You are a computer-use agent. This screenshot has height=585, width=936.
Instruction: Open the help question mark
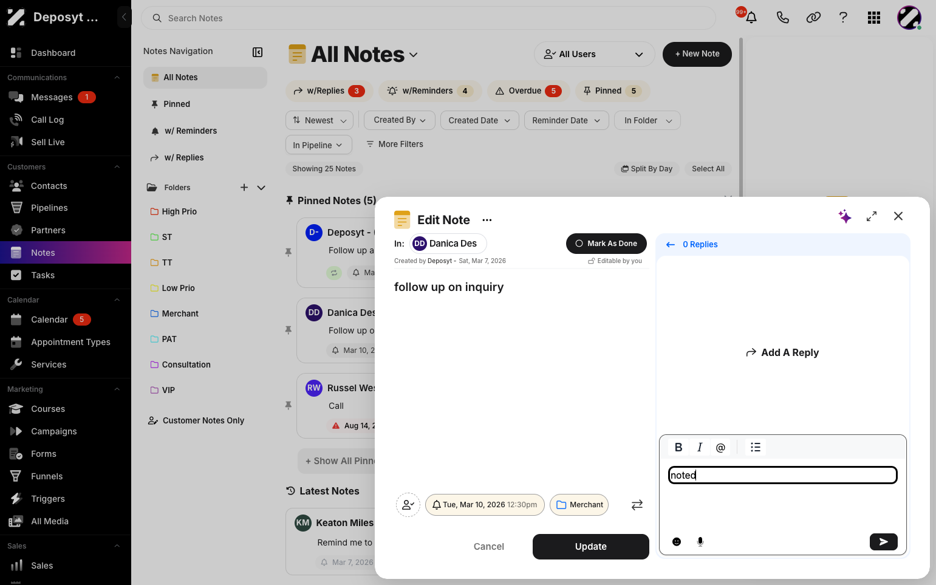click(843, 18)
